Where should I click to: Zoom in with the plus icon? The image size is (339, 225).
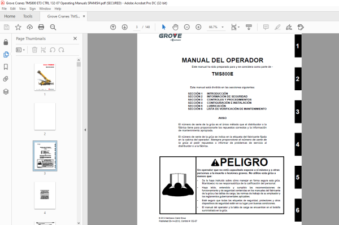[198, 27]
